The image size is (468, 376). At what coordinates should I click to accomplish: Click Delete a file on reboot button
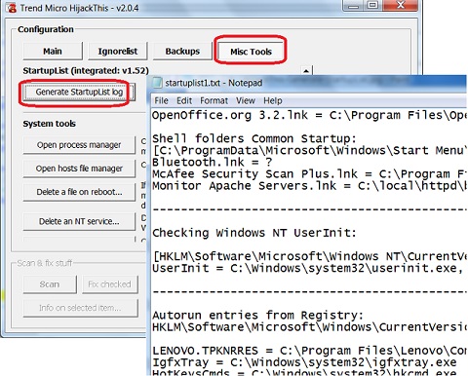[x=79, y=192]
